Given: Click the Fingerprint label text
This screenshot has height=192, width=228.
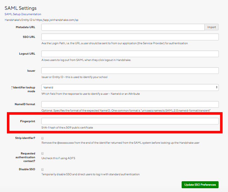Looking at the screenshot, I should coord(27,121).
